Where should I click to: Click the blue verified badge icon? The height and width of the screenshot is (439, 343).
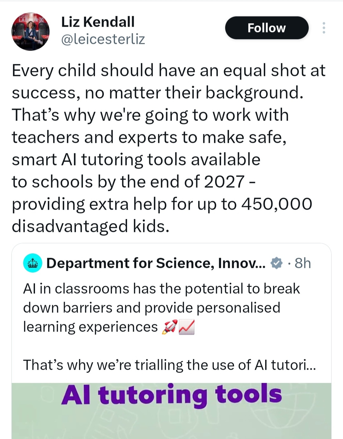point(276,263)
